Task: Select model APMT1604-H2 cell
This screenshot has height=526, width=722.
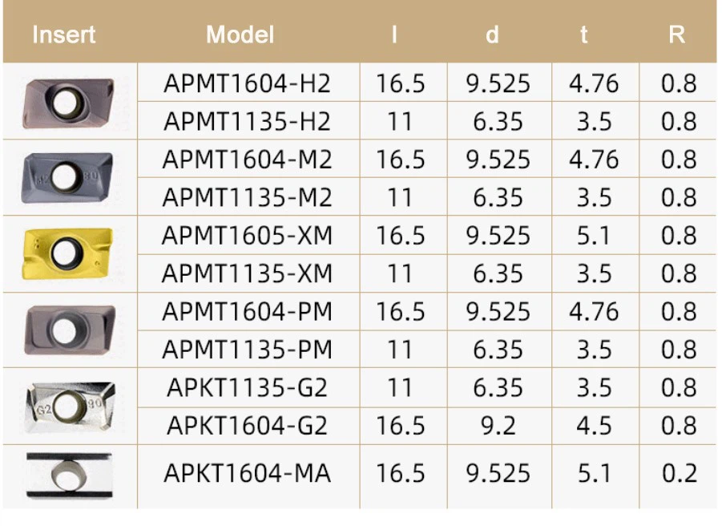Action: (x=248, y=83)
